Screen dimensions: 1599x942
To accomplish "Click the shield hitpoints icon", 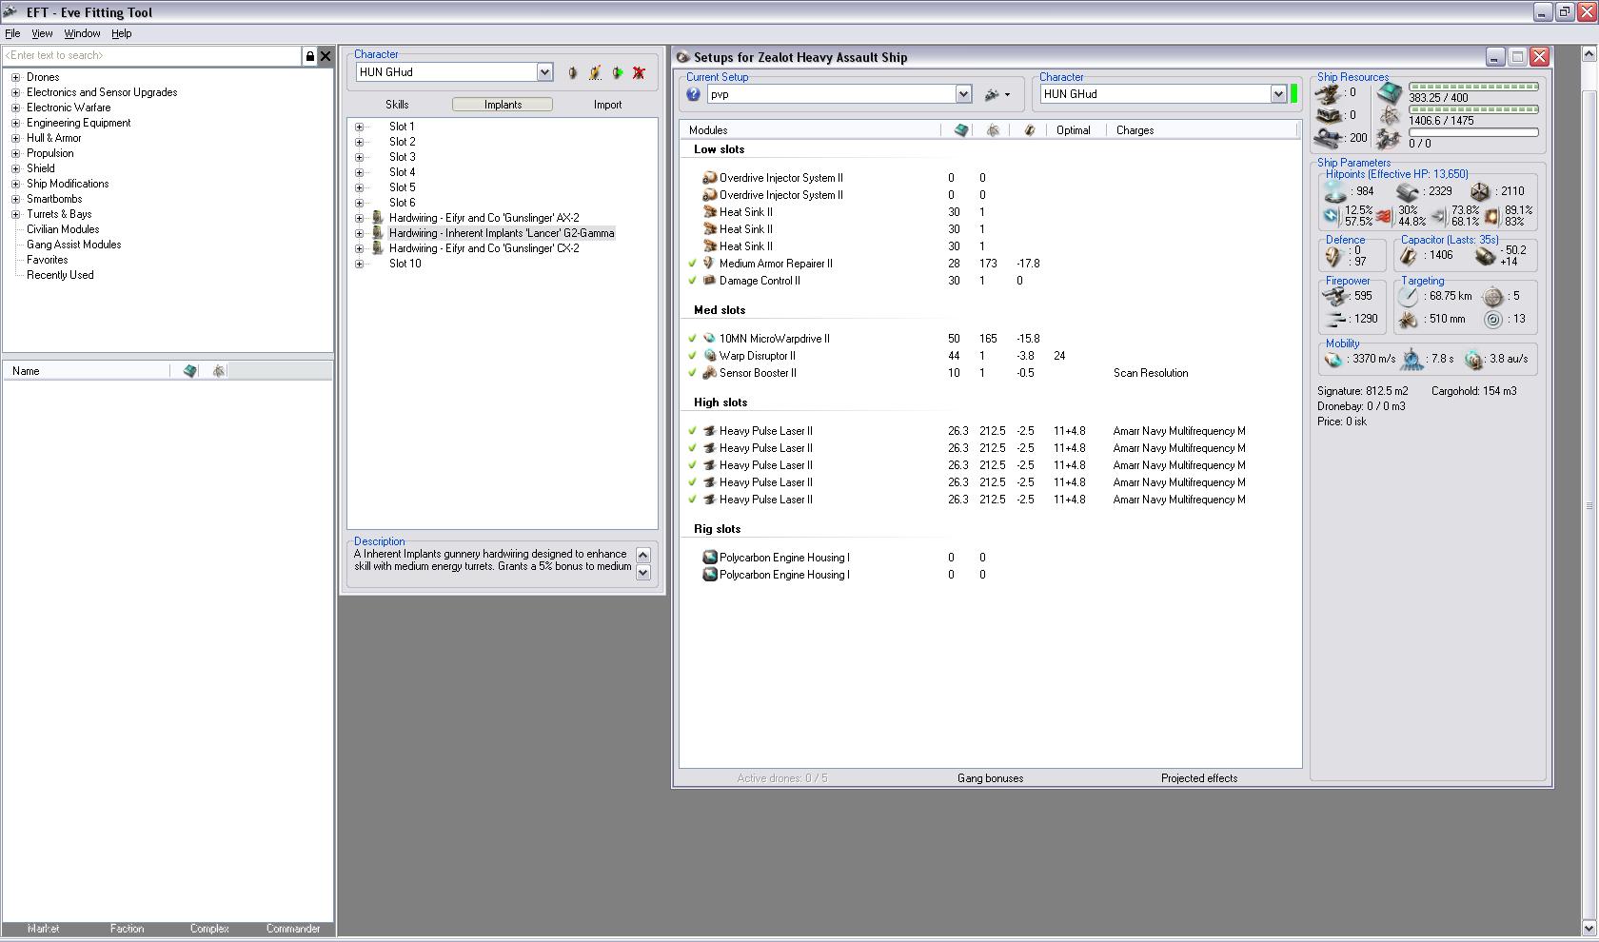I will (1334, 191).
